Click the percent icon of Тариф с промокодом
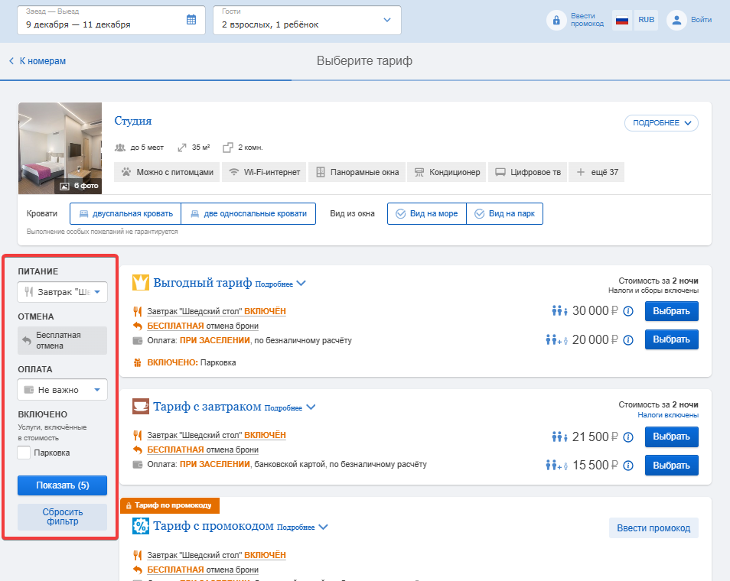Image resolution: width=730 pixels, height=581 pixels. point(141,526)
